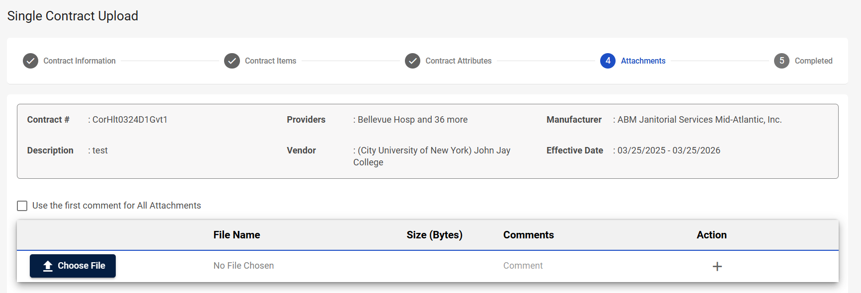This screenshot has width=861, height=293.
Task: Add an attachment row with plus icon
Action: (717, 267)
